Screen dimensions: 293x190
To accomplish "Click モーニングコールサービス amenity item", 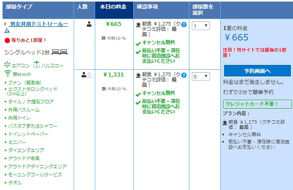I will click(35, 174).
